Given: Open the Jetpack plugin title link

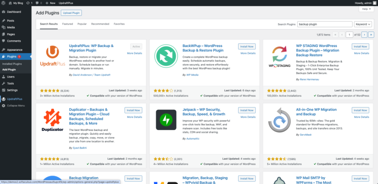Looking at the screenshot, I should [x=204, y=112].
